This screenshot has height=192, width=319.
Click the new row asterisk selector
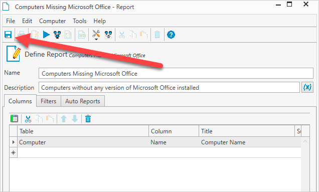tap(14, 152)
